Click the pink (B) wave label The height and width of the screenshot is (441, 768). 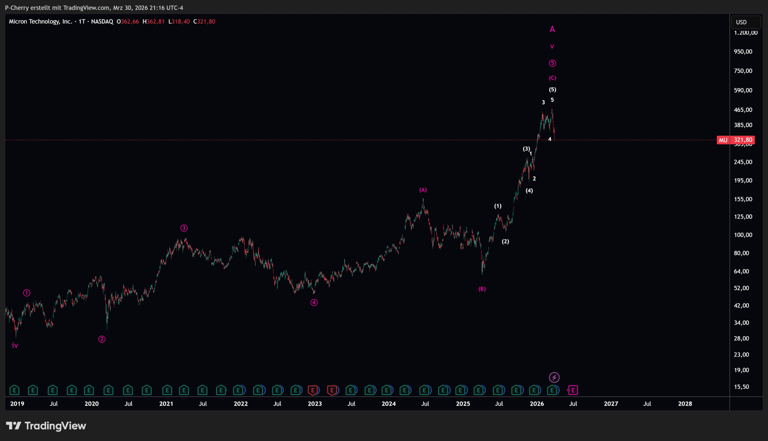[482, 289]
